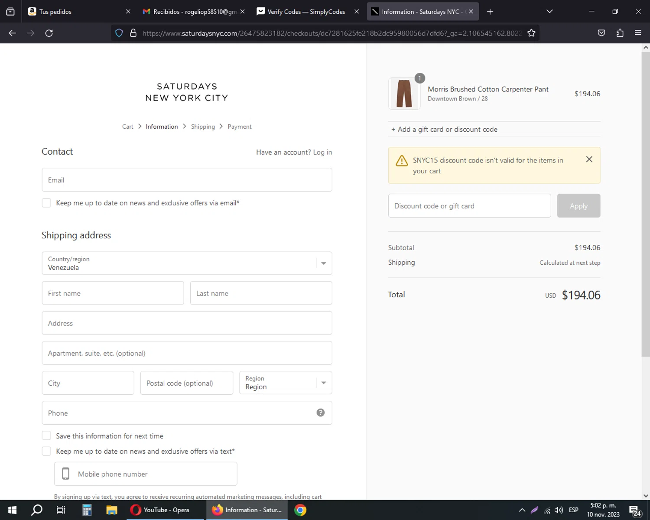This screenshot has height=520, width=650.
Task: Open the taskbar clock and date
Action: coord(603,510)
